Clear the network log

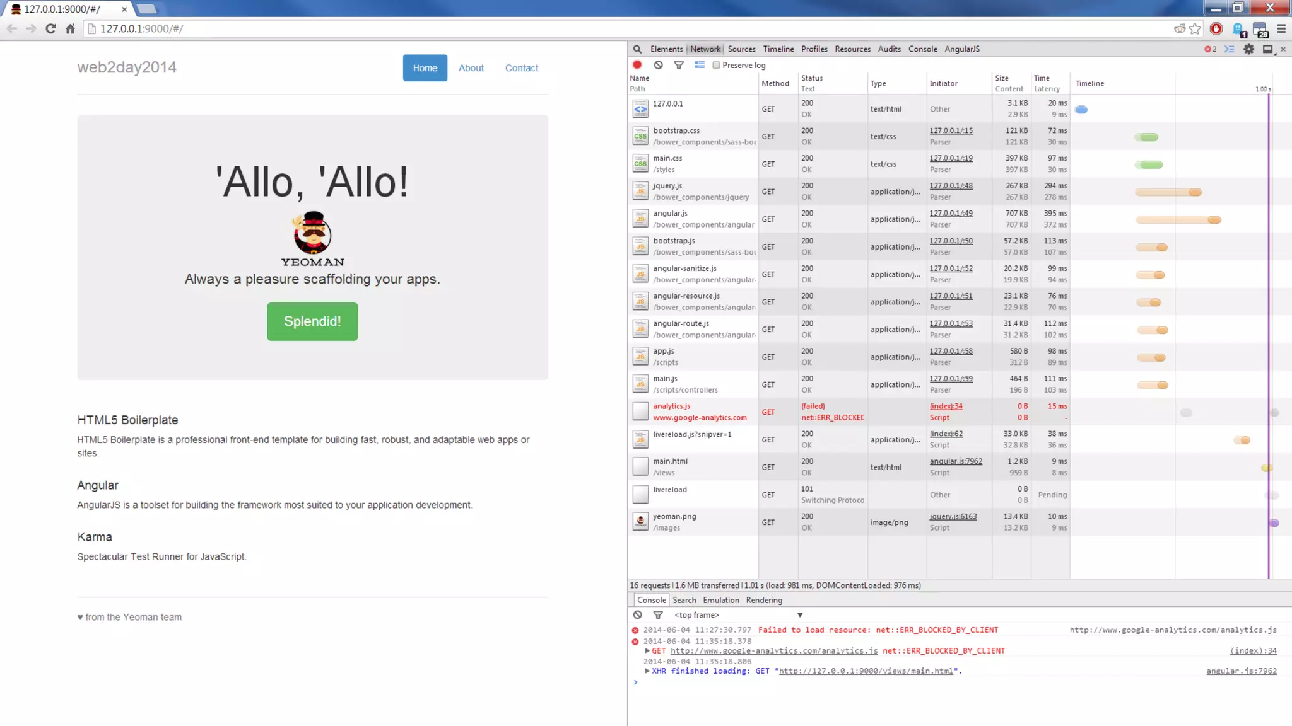pos(658,65)
